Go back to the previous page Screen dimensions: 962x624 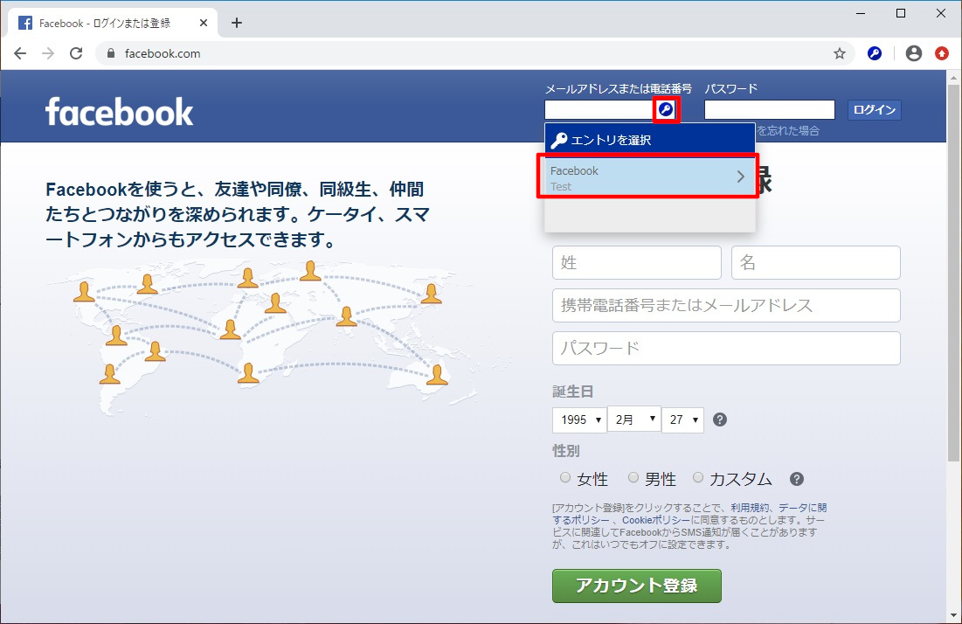coord(20,53)
